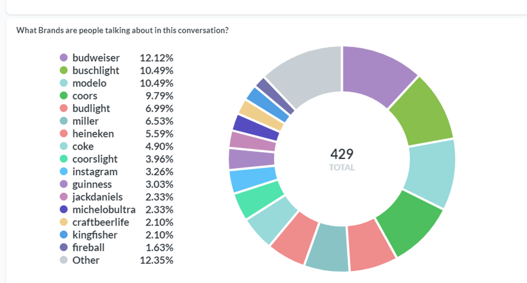This screenshot has height=283, width=527.
Task: Click the jackdaniels legend color dot
Action: 64,197
